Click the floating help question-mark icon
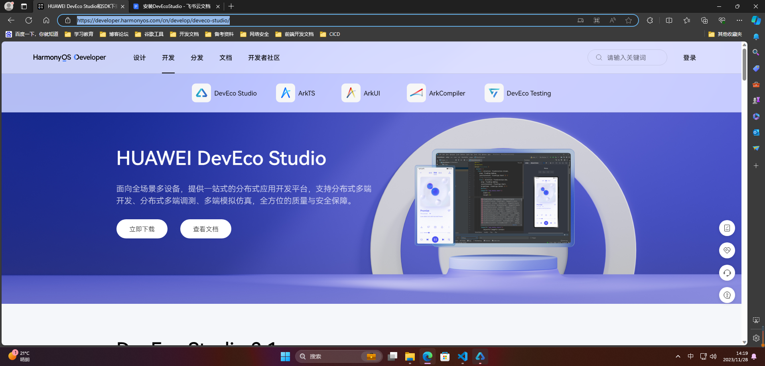The image size is (765, 366). [727, 295]
